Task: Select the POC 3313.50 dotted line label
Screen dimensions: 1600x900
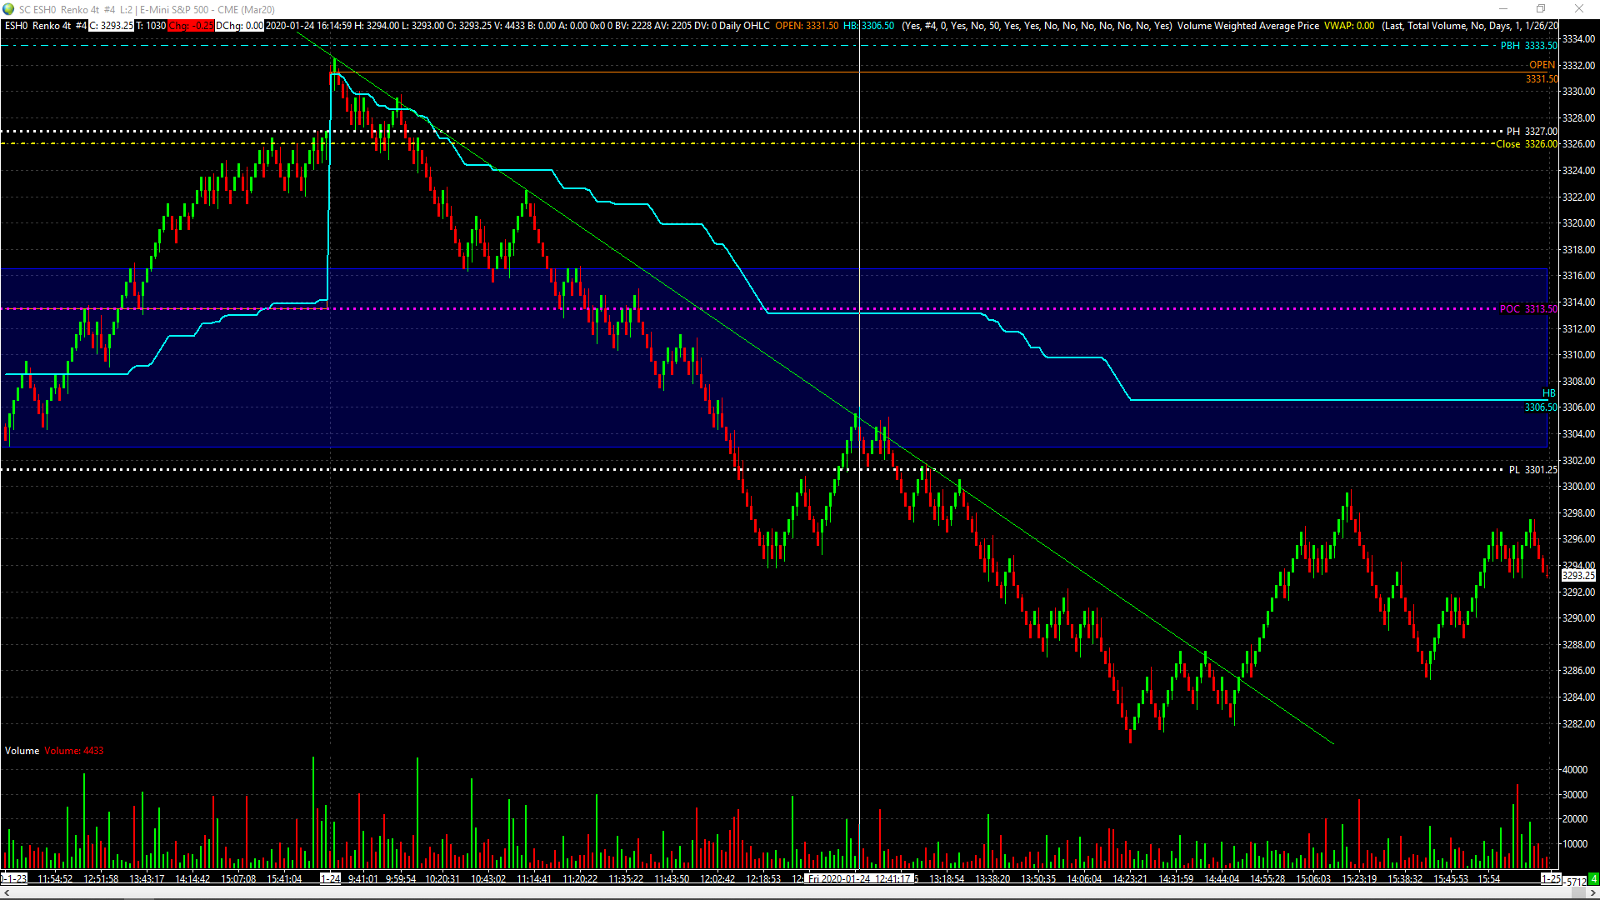Action: point(1527,308)
